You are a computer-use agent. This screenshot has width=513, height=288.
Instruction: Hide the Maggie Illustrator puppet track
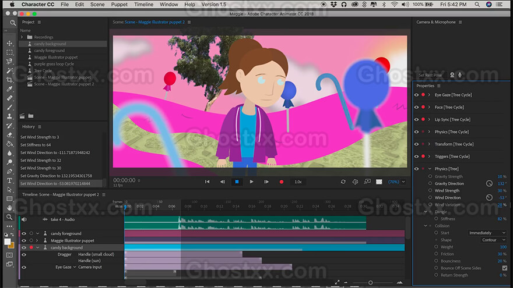(24, 241)
